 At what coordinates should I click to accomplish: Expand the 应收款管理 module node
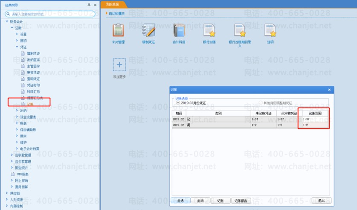tap(12, 155)
